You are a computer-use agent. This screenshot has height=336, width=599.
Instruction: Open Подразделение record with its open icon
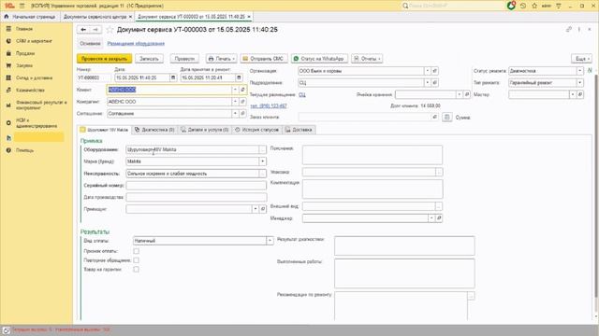[x=434, y=83]
